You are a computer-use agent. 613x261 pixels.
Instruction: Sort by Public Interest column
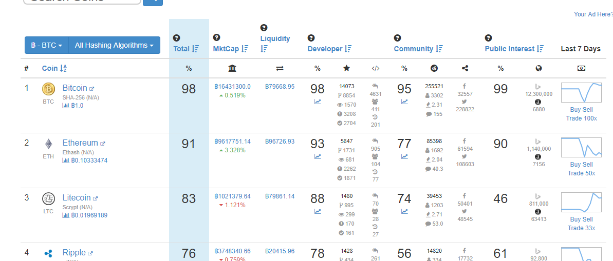point(514,49)
